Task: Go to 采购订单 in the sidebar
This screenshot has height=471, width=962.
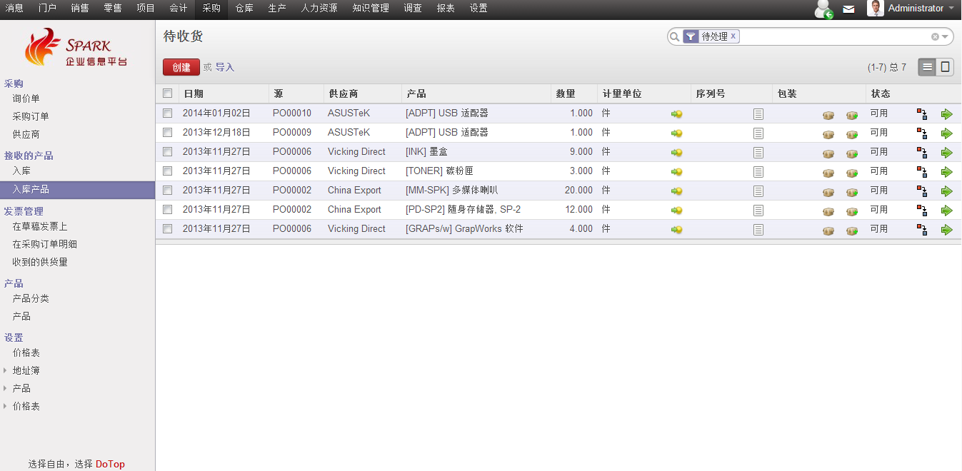Action: (31, 116)
